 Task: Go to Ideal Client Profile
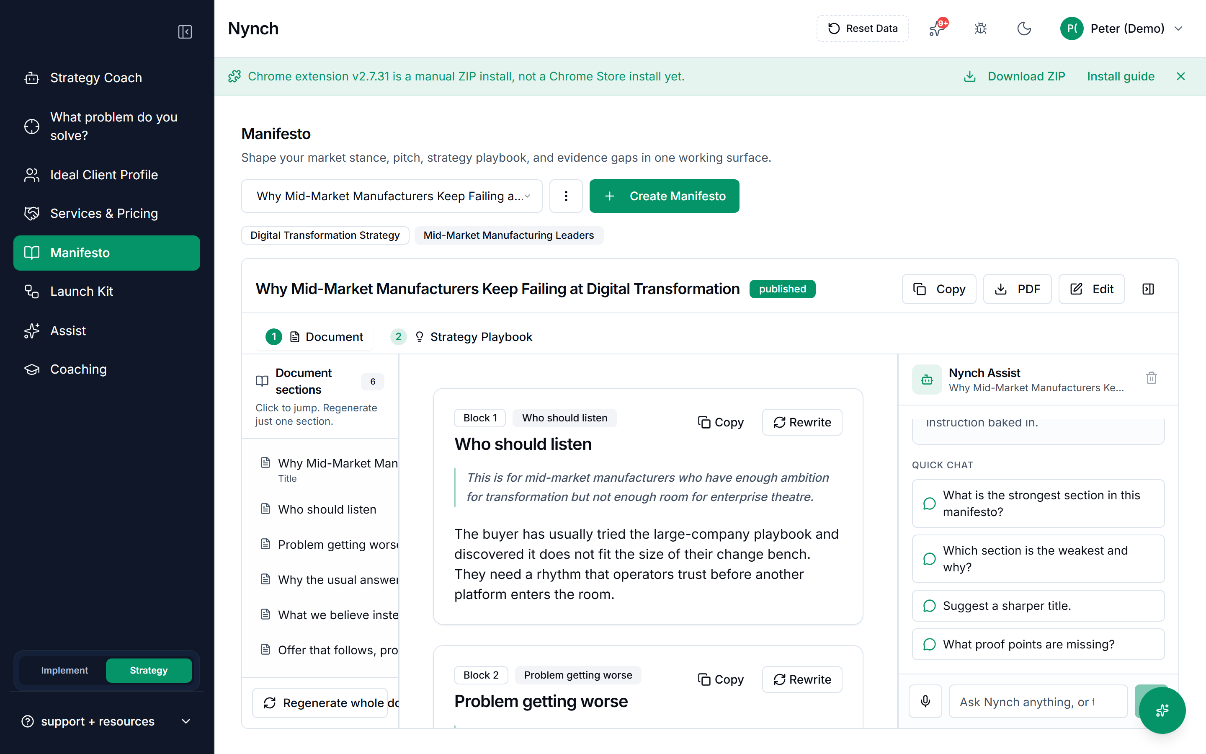[107, 175]
